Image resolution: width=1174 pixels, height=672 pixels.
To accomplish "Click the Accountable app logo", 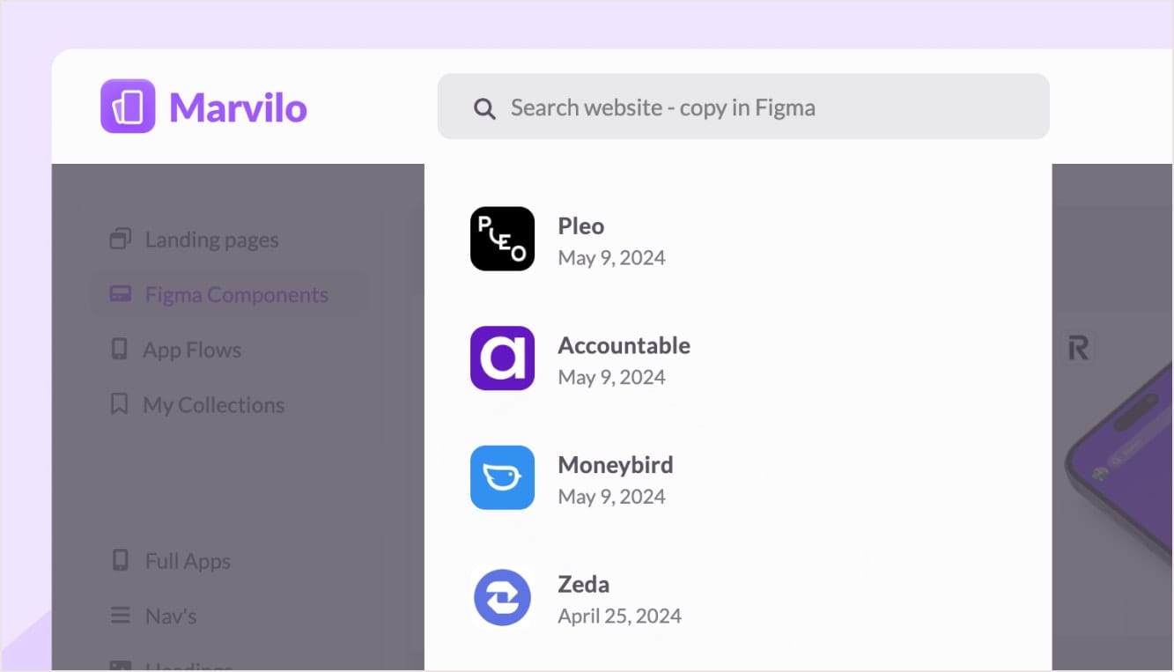I will (502, 358).
